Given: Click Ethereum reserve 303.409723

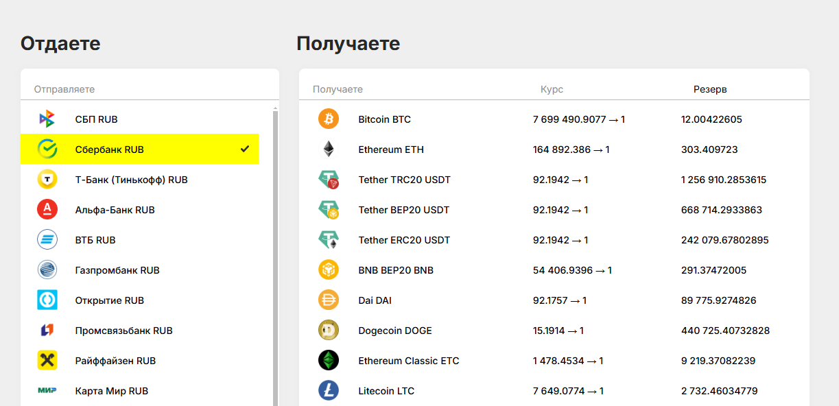Looking at the screenshot, I should (709, 150).
